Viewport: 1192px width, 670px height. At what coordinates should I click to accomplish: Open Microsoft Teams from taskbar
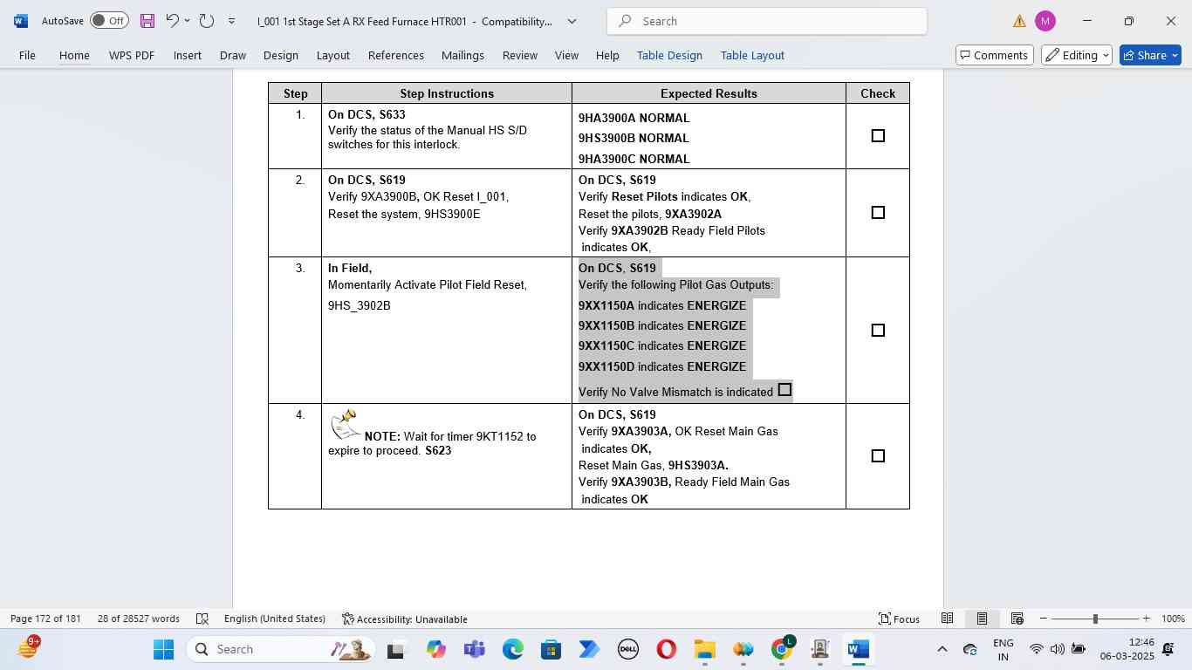tap(474, 649)
